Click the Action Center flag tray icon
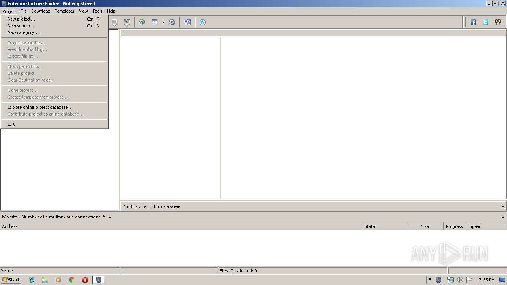 (469, 280)
